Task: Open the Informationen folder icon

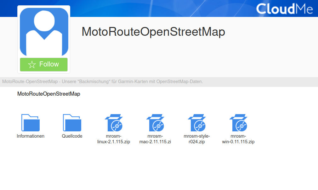Action: (31, 123)
